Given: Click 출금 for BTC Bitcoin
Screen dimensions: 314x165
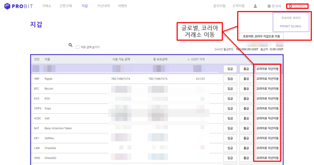Looking at the screenshot, I should click(246, 88).
